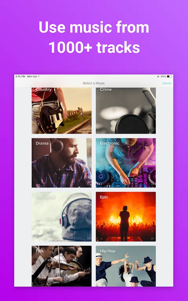Open the Folk music category
The image size is (188, 301).
61,266
